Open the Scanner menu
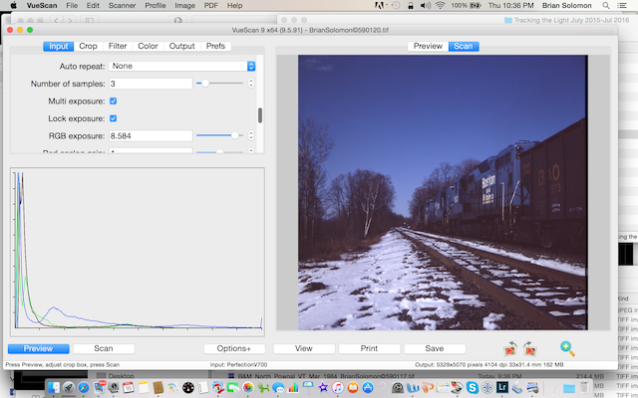Image resolution: width=638 pixels, height=398 pixels. (x=122, y=5)
